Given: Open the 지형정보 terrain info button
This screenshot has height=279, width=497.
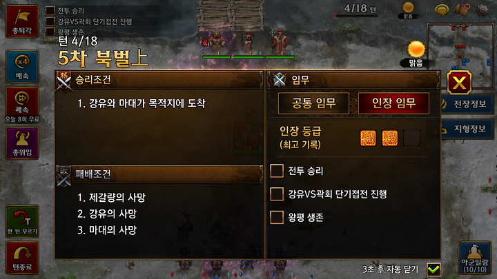Looking at the screenshot, I should pyautogui.click(x=467, y=129).
